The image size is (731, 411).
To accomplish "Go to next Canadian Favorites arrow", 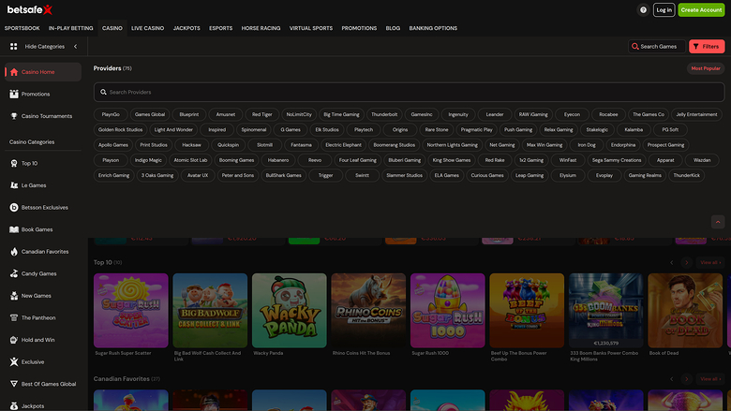I will coord(686,379).
